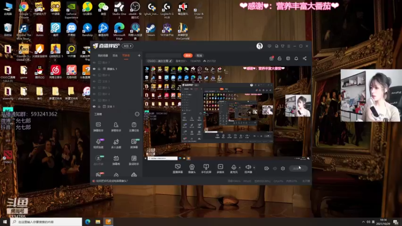Open the message icon in title bar
Image resolution: width=402 pixels, height=226 pixels.
coord(269,46)
